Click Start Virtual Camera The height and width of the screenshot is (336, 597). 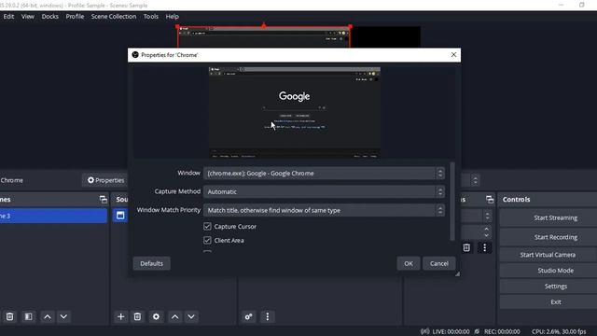click(x=548, y=255)
